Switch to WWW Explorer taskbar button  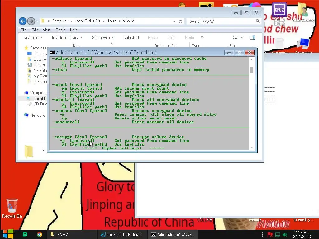[72, 234]
